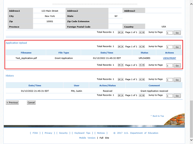The height and width of the screenshot is (144, 193).
Task: Follow the Back to Top link
Action: [158, 116]
